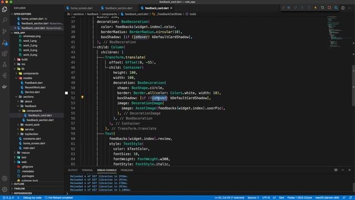Expand the ios folder

(x=23, y=64)
